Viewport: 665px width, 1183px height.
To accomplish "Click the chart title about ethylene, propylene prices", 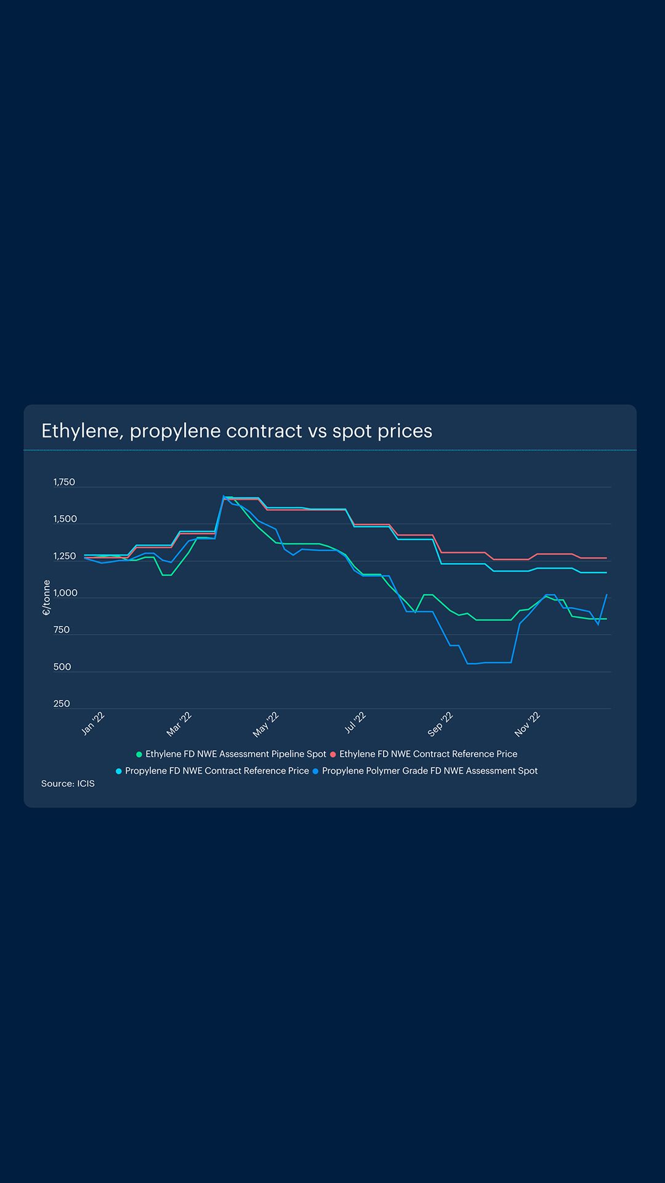I will coord(236,431).
